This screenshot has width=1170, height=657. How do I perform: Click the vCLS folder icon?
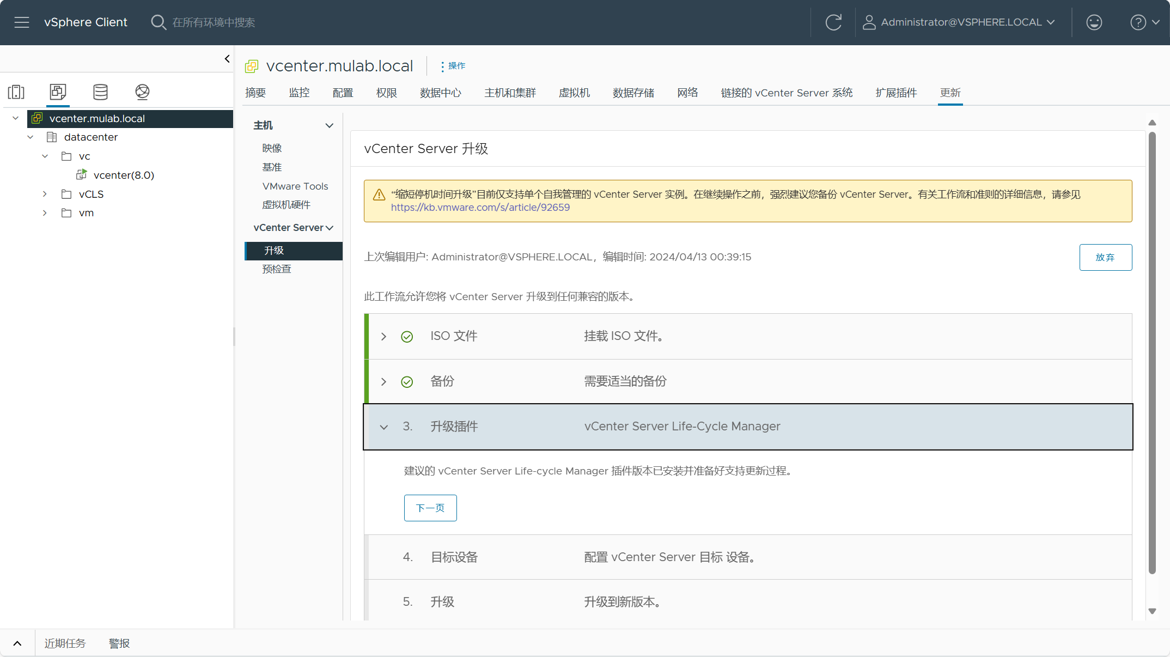click(66, 194)
